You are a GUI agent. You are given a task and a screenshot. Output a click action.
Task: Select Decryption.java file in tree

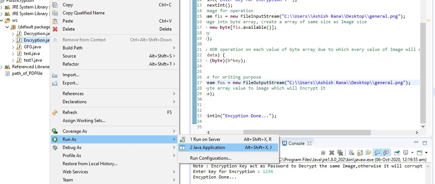[33, 34]
